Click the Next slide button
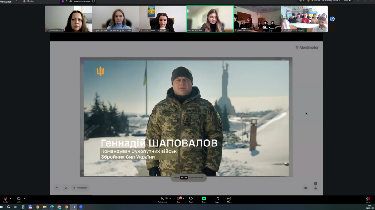Viewport: 375px width, 210px height. [80, 188]
